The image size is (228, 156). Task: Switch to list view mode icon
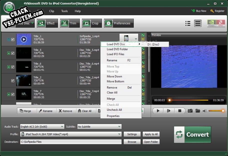pos(188,23)
